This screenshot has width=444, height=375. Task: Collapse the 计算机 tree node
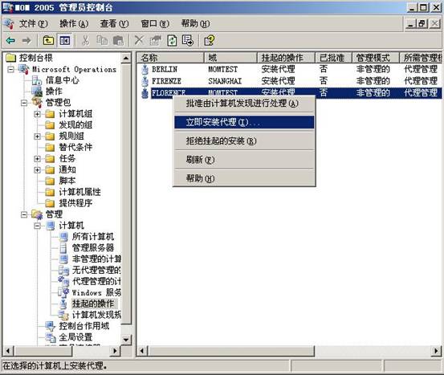37,226
